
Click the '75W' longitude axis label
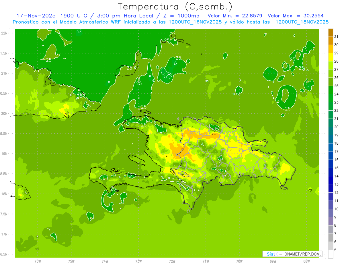tap(71, 261)
